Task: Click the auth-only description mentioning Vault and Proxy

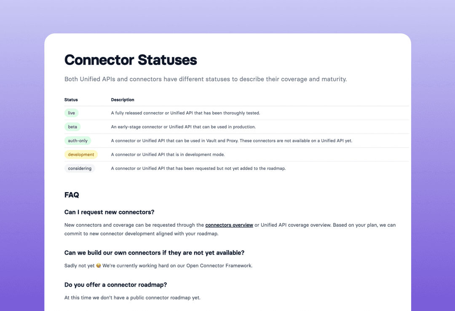Action: [231, 141]
